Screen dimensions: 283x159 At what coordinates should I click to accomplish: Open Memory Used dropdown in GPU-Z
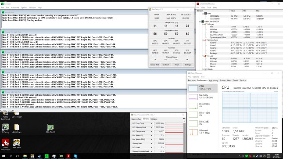pyautogui.click(x=152, y=144)
